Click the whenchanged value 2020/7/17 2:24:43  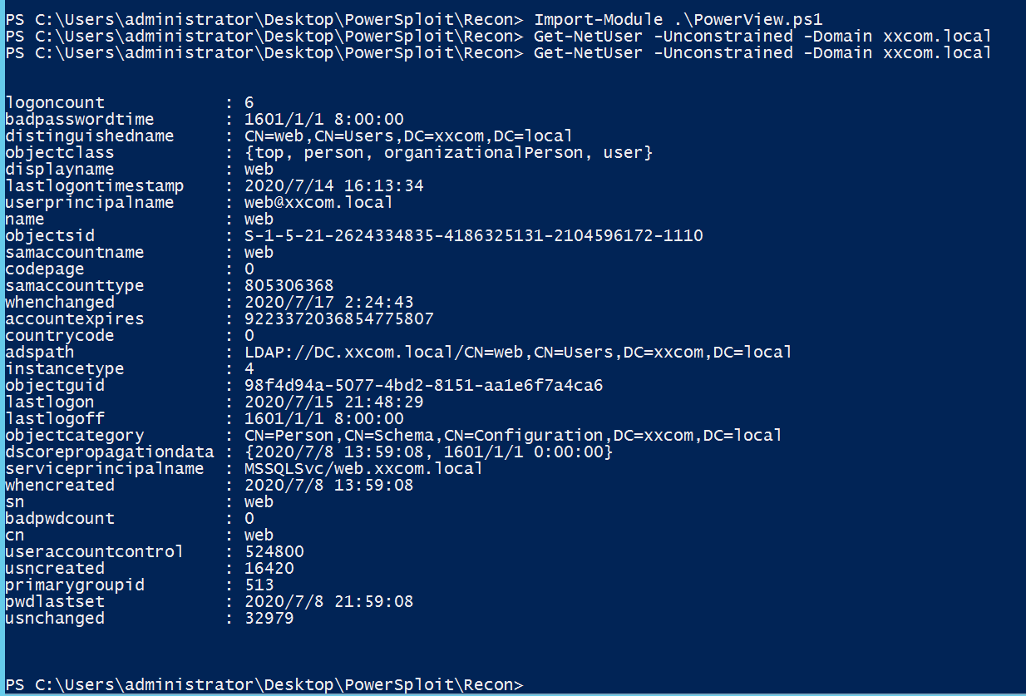coord(328,303)
